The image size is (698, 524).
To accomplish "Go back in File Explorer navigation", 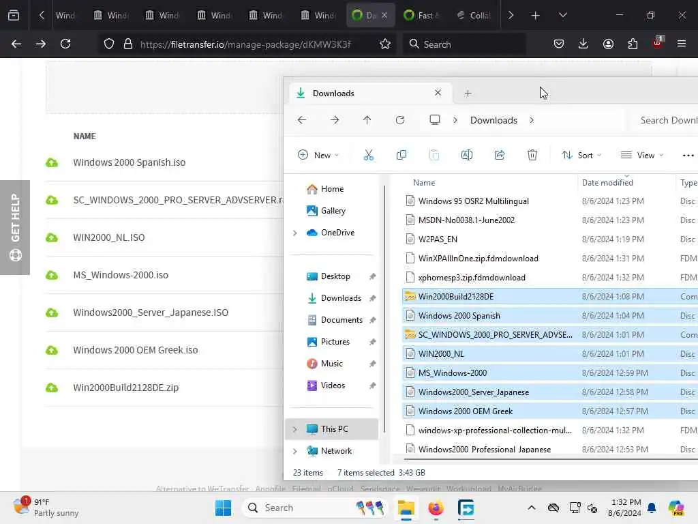I will [302, 120].
